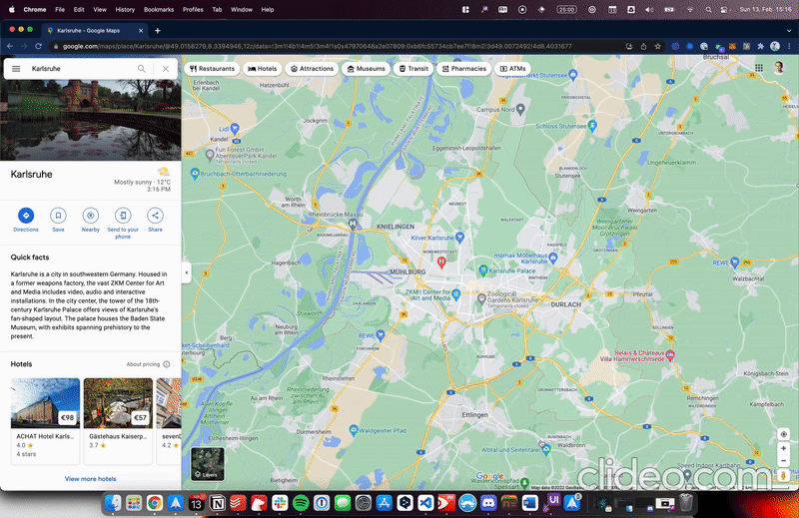Screen dimensions: 799x518
Task: Save Karlsruhe with the Save icon
Action: tap(58, 216)
